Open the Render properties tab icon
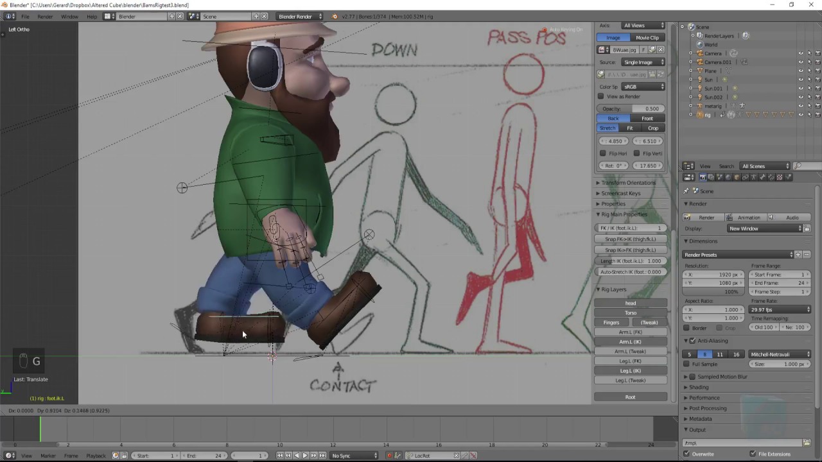This screenshot has width=822, height=462. 703,177
